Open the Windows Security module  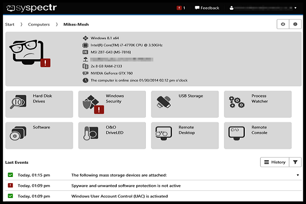pos(112,104)
